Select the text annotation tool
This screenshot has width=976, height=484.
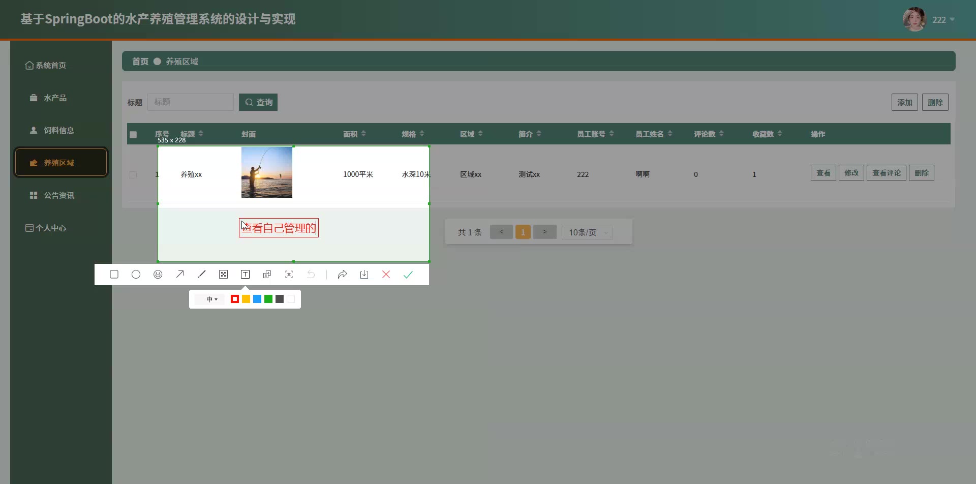245,275
